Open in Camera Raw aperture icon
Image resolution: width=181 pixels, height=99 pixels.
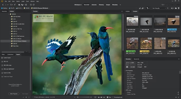click(26, 5)
